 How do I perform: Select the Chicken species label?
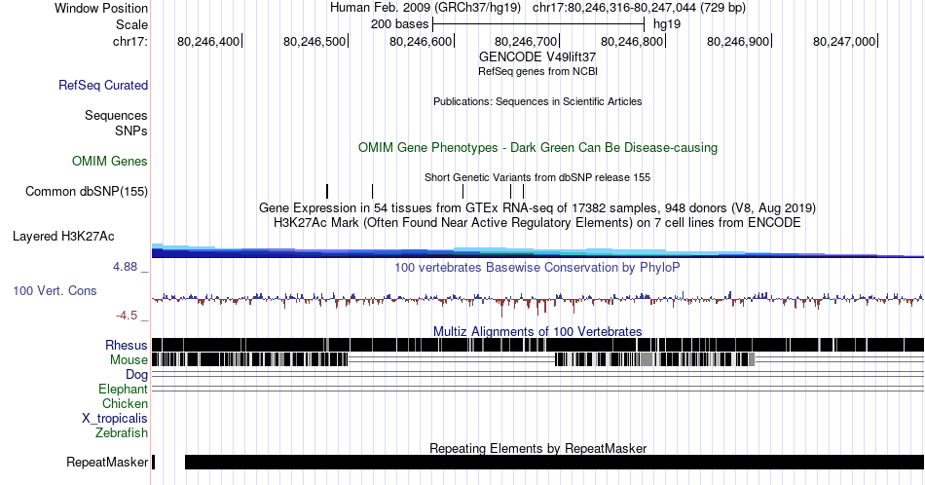[x=125, y=403]
